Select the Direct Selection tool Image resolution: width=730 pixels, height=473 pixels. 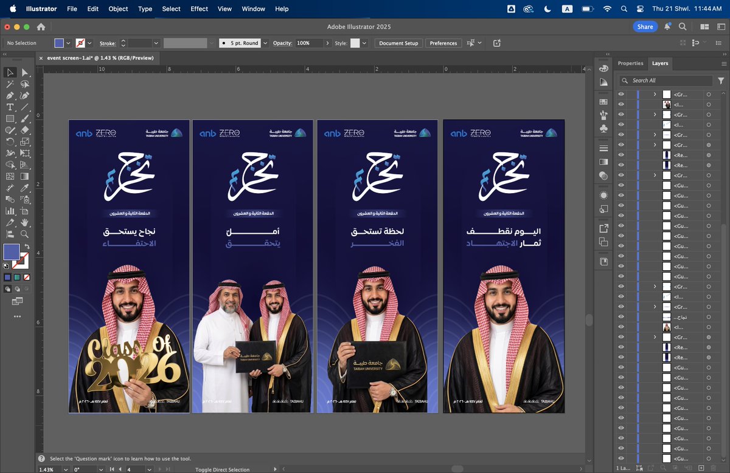[x=25, y=73]
